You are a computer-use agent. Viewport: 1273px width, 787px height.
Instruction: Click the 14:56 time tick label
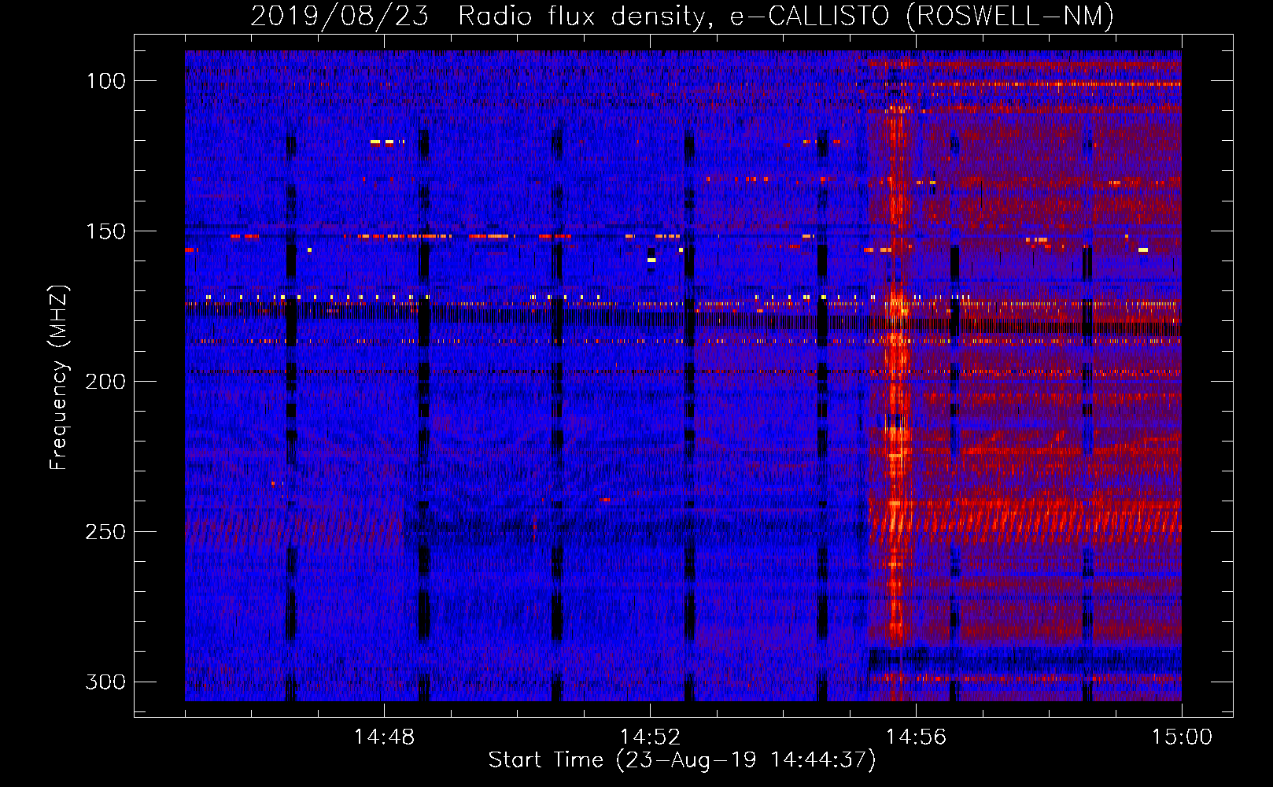917,737
